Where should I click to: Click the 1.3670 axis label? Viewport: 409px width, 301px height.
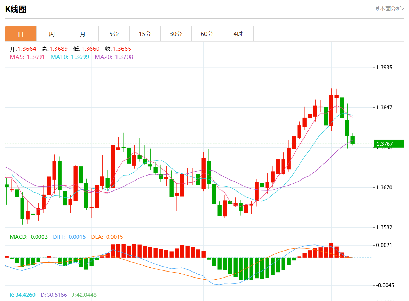384,187
